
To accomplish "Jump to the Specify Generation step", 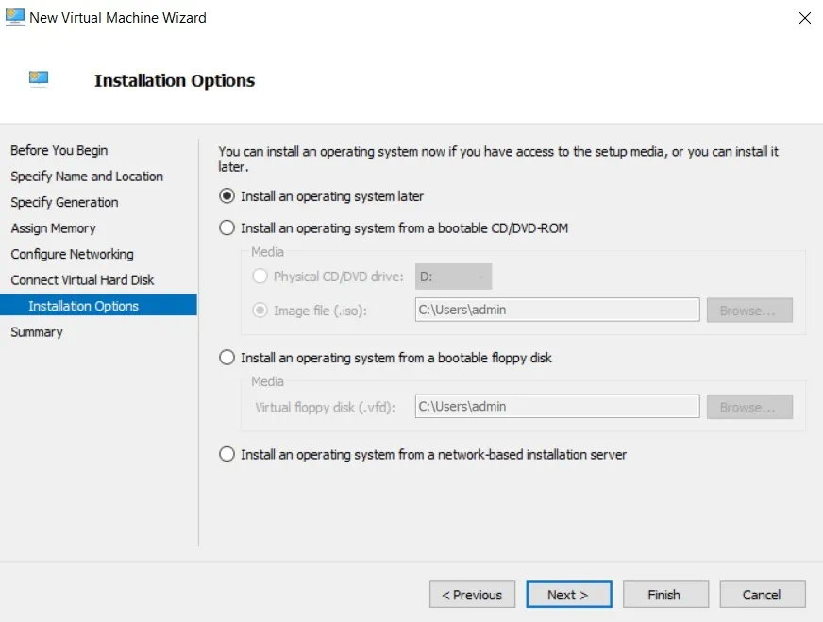I will click(64, 202).
